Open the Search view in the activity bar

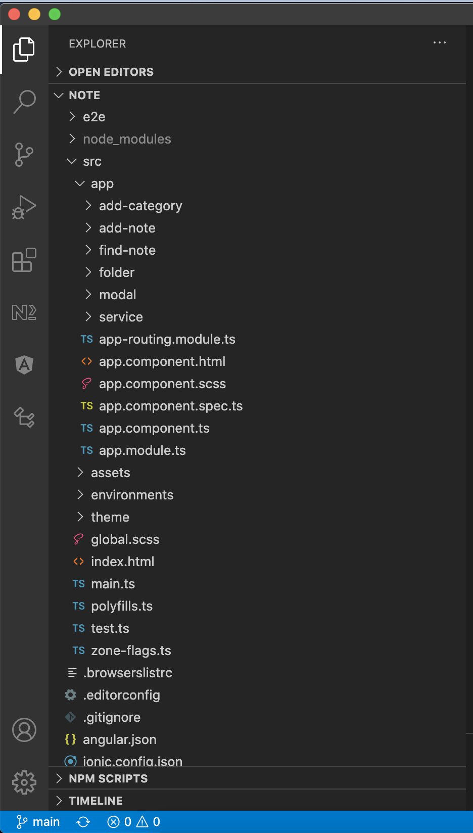pyautogui.click(x=24, y=102)
